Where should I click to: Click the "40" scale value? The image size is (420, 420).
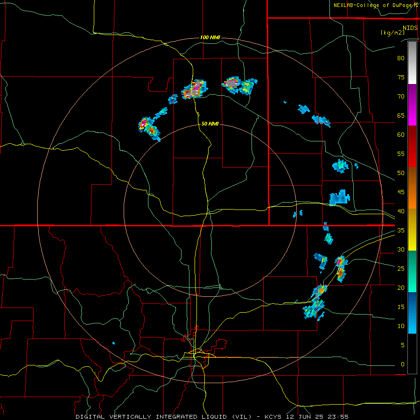coord(401,211)
